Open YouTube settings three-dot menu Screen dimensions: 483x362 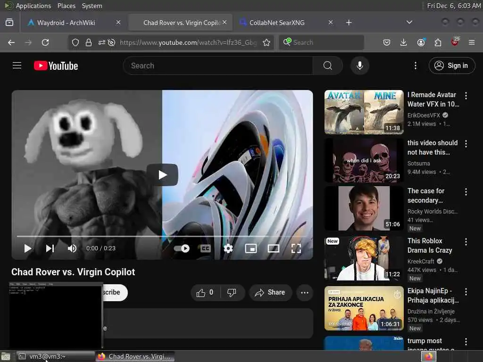click(x=416, y=66)
